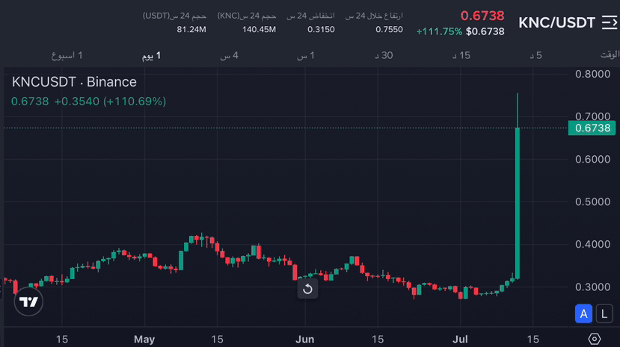Viewport: 620px width, 347px height.
Task: Toggle auto scale A button
Action: 583,314
